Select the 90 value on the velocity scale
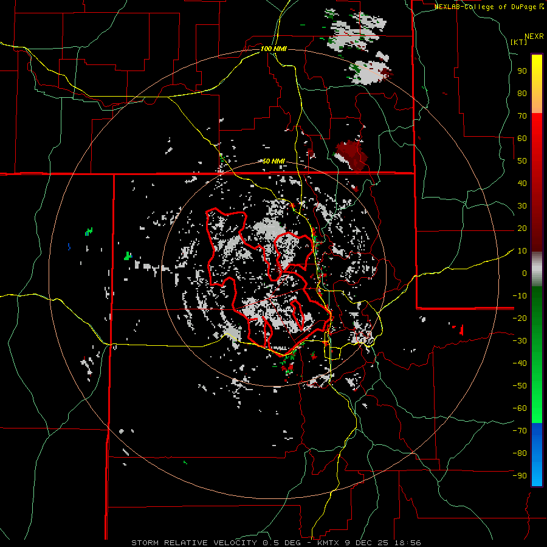Image resolution: width=547 pixels, height=547 pixels. point(522,71)
